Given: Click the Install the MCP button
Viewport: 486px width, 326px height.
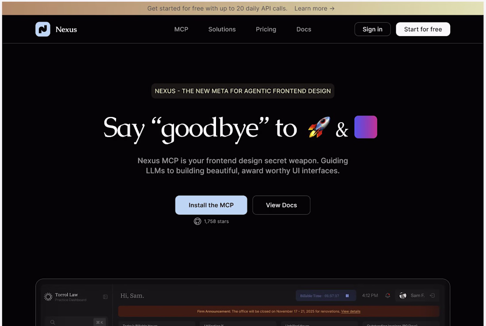Looking at the screenshot, I should [x=211, y=205].
